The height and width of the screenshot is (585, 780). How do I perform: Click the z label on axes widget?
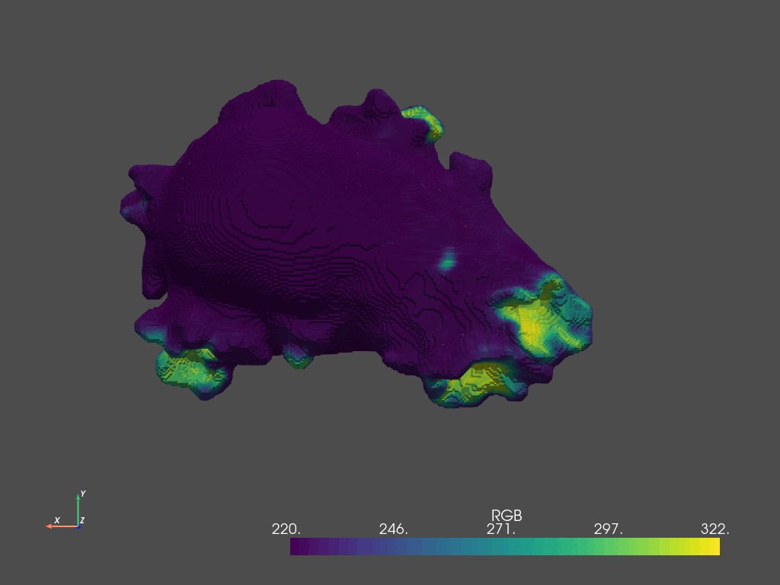tap(82, 520)
